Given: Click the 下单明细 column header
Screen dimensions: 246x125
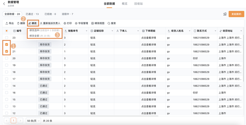Looking at the screenshot, I should click(149, 31).
